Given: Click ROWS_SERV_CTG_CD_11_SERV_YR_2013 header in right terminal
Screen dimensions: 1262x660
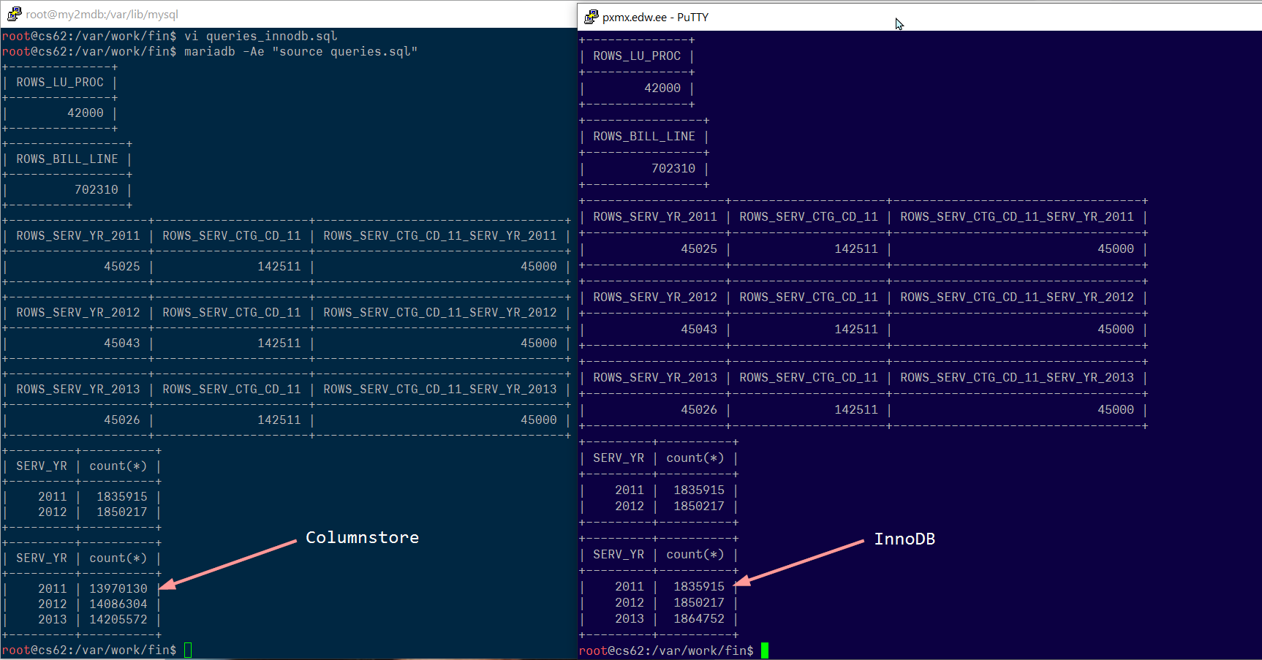Looking at the screenshot, I should [1016, 378].
